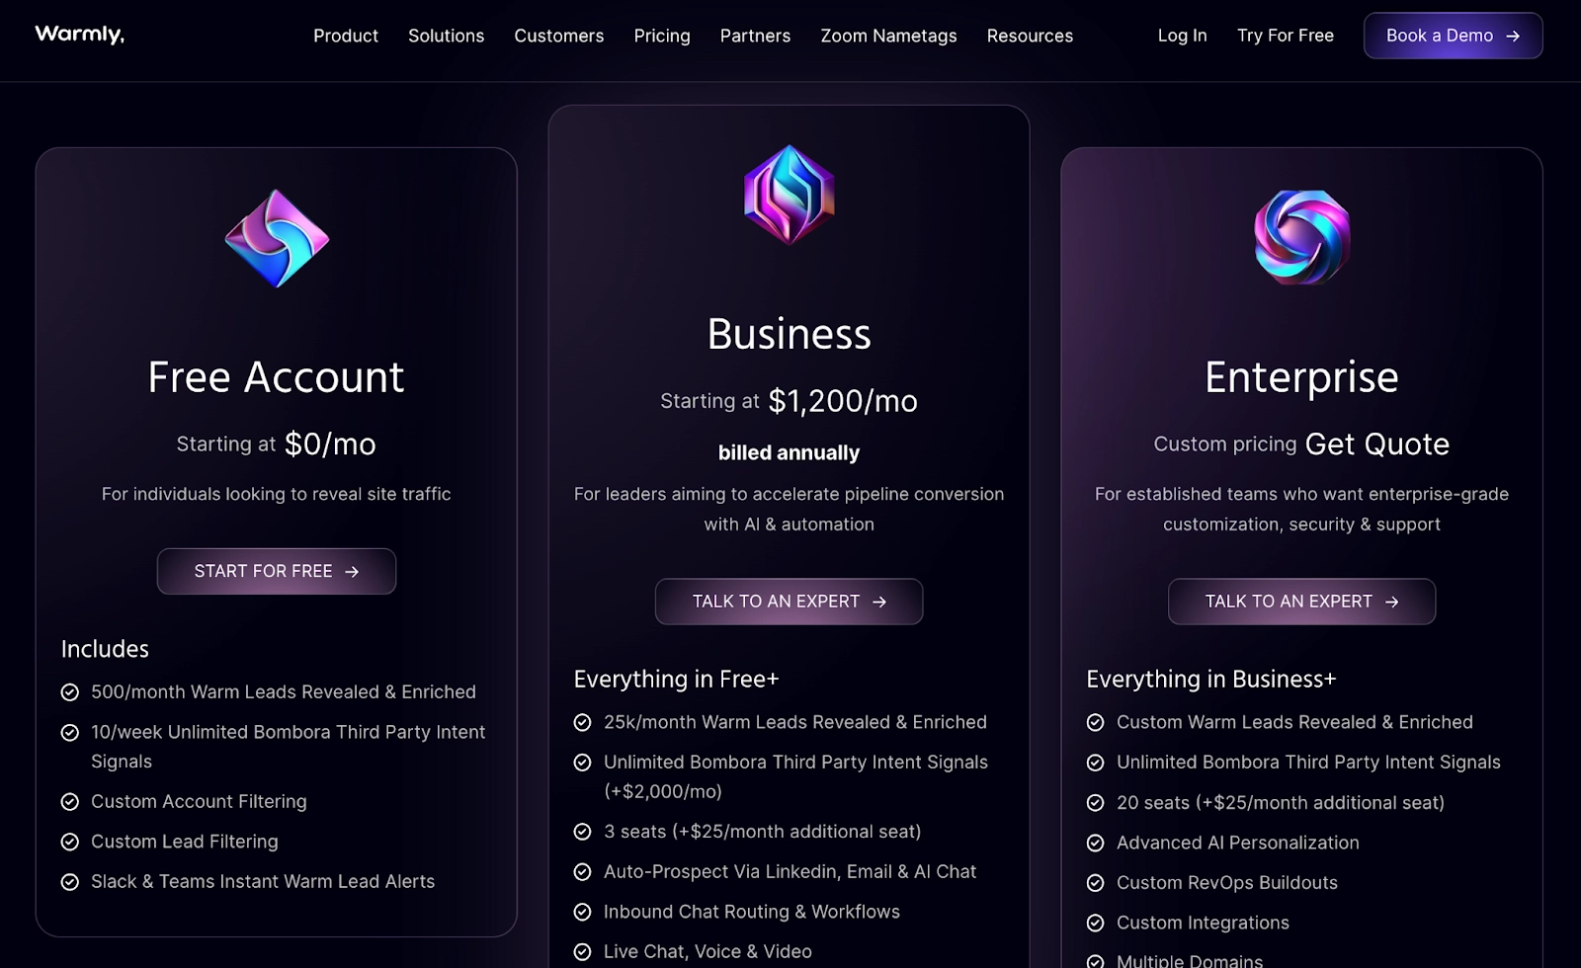Image resolution: width=1581 pixels, height=968 pixels.
Task: Open the Product menu
Action: point(346,36)
